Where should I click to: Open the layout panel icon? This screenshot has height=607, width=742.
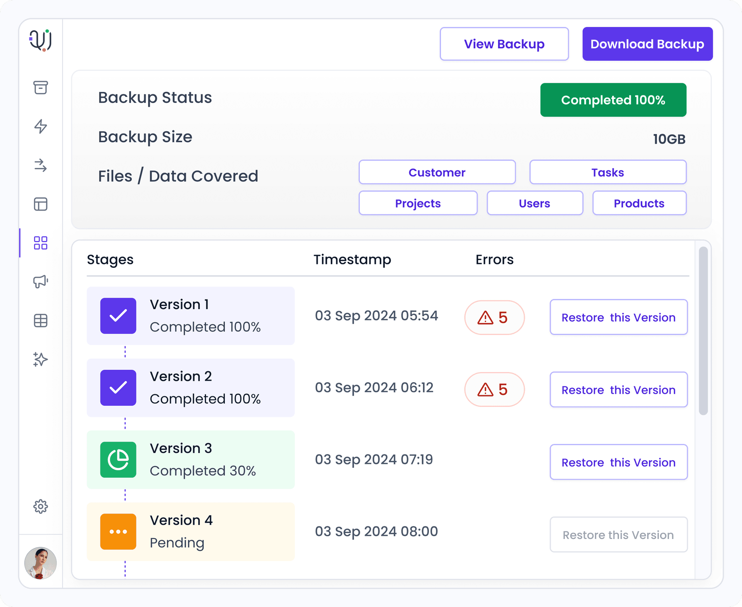click(40, 205)
